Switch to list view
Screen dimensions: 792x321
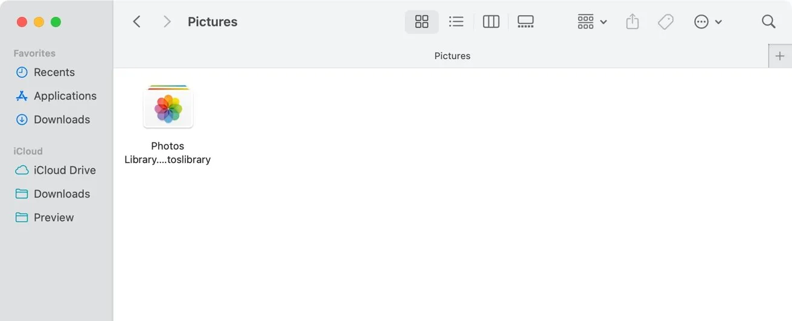point(456,22)
